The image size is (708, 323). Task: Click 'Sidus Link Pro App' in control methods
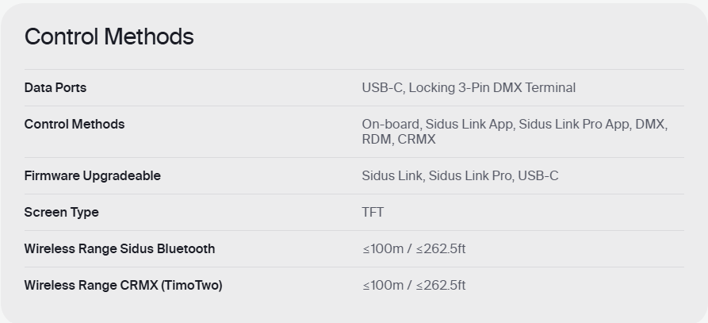click(x=575, y=125)
